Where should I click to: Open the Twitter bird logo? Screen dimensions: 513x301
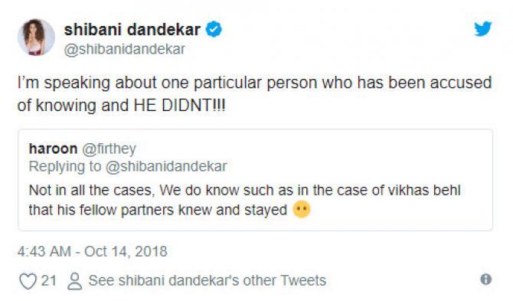483,28
